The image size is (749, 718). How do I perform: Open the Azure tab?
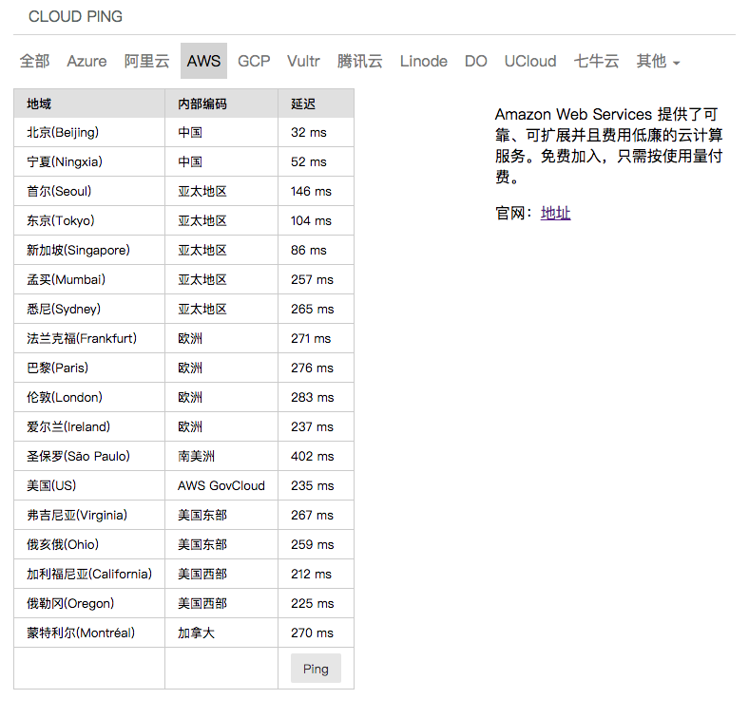(x=86, y=61)
